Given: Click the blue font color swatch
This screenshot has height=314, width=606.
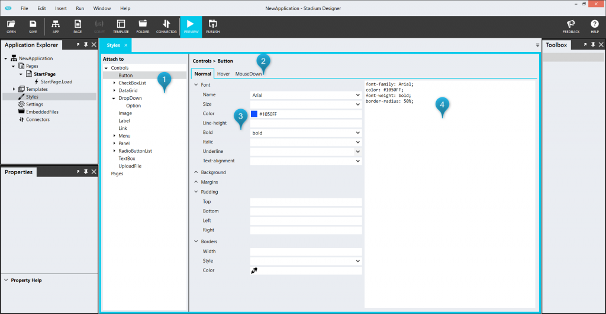Looking at the screenshot, I should pyautogui.click(x=254, y=114).
